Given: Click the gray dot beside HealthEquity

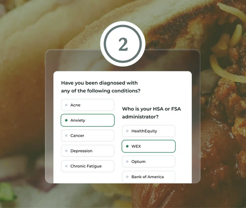Looking at the screenshot, I should click(127, 131).
